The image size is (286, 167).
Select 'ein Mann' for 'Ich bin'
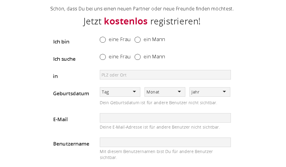point(138,40)
